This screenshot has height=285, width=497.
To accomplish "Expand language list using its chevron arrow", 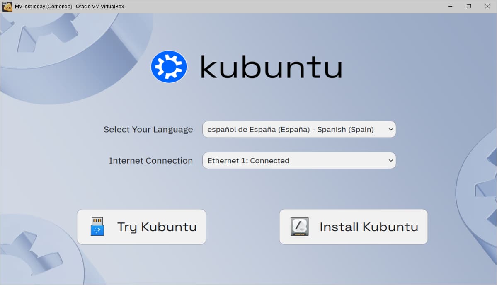I will (390, 129).
